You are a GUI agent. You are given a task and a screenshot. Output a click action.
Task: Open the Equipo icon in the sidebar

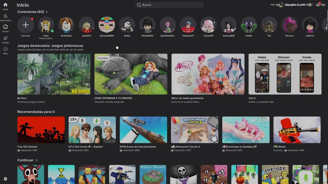tap(5, 38)
